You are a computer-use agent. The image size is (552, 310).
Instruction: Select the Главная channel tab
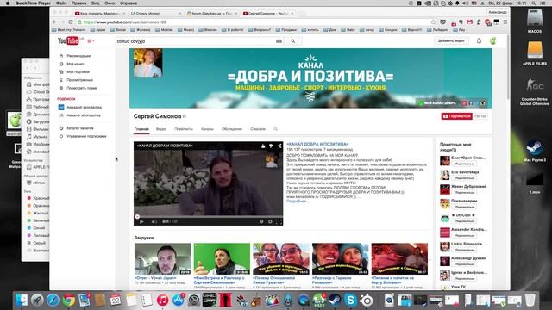[x=141, y=129]
